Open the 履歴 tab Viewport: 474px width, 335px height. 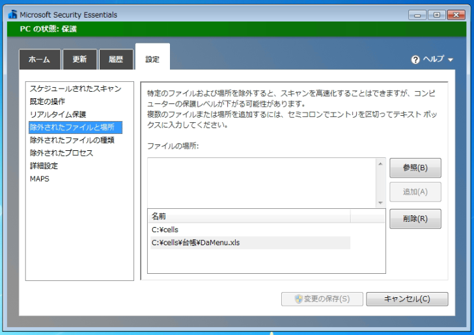pyautogui.click(x=116, y=59)
